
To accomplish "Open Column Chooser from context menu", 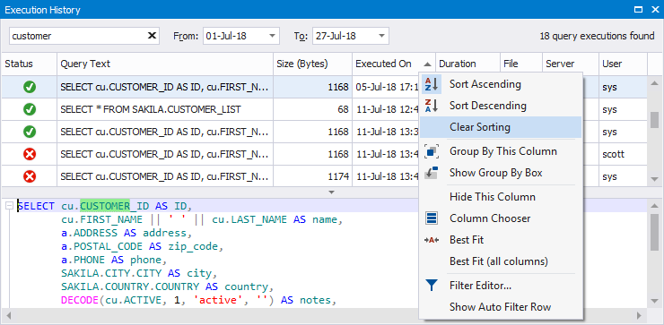I will 501,218.
